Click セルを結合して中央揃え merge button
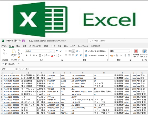Image resolution: width=148 pixels, height=115 pixels. [x=95, y=56]
